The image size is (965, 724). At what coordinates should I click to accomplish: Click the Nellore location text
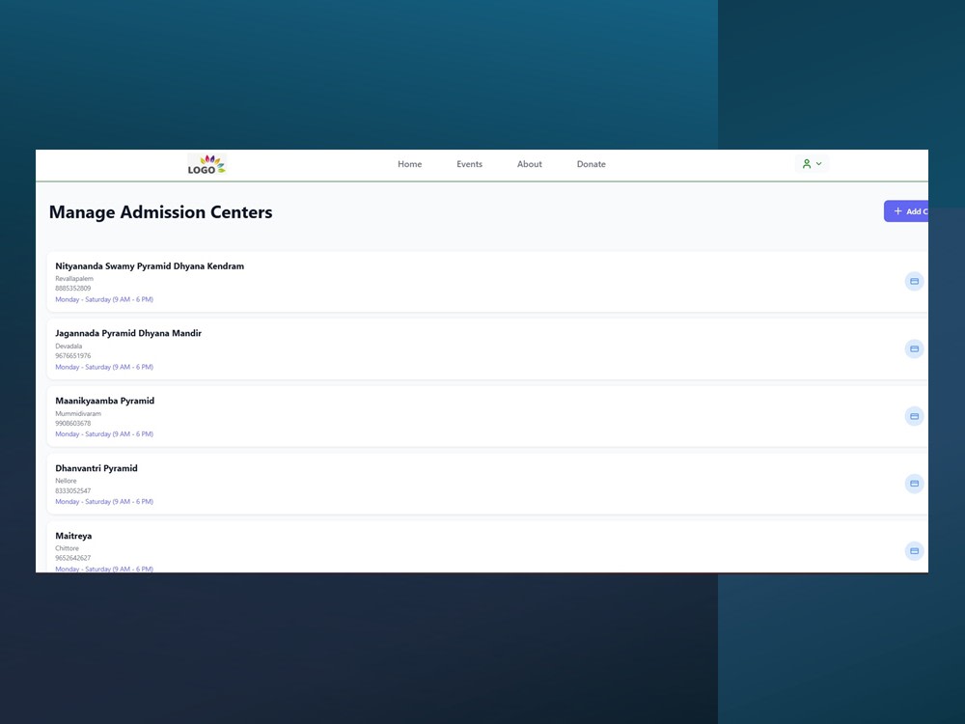[66, 481]
